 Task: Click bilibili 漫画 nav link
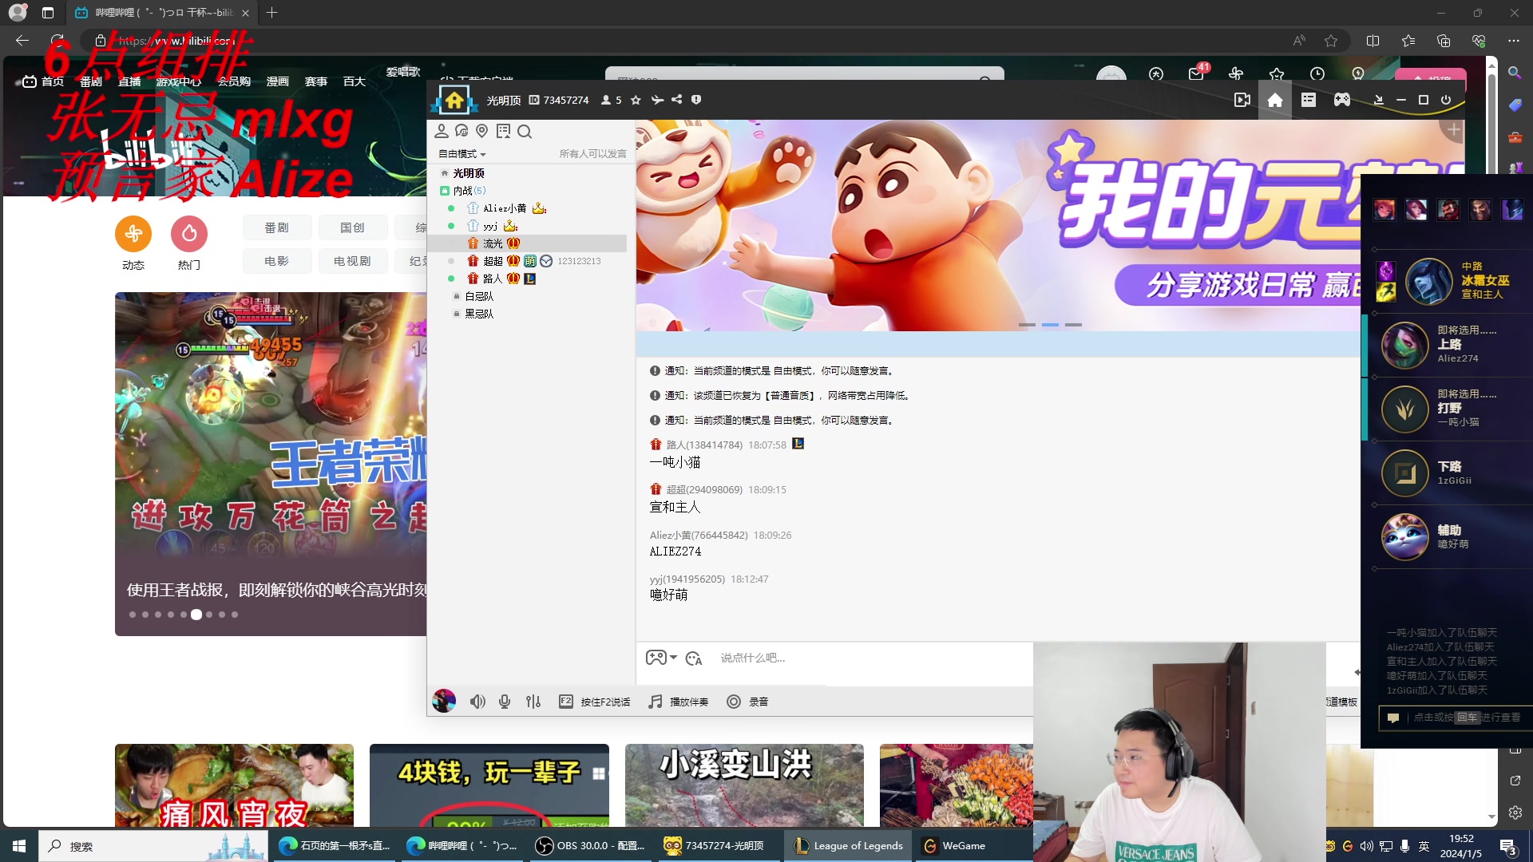pyautogui.click(x=278, y=81)
